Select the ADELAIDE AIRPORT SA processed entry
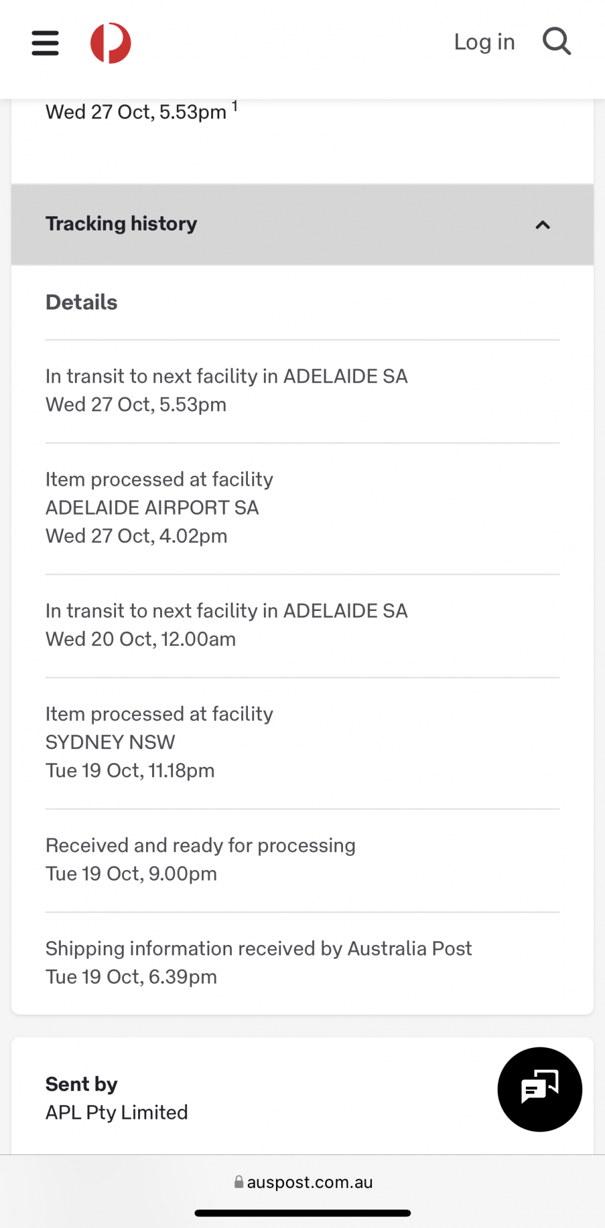The image size is (605, 1228). 152,507
